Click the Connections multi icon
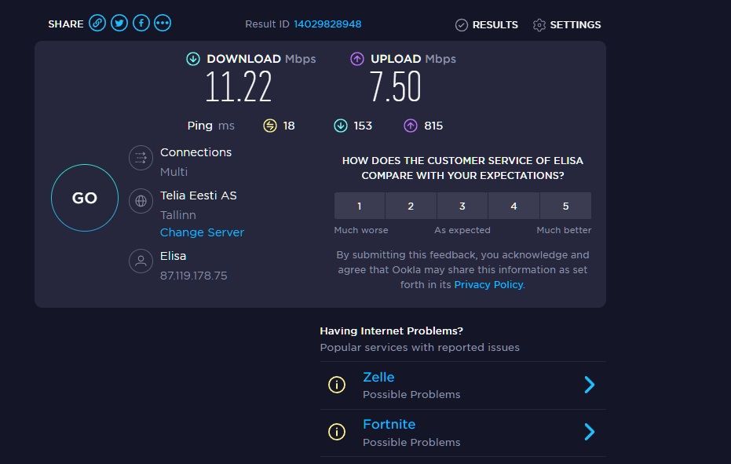731x464 pixels. point(141,158)
